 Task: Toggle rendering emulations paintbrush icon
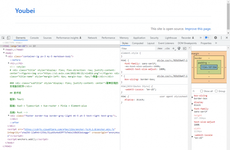(x=179, y=49)
